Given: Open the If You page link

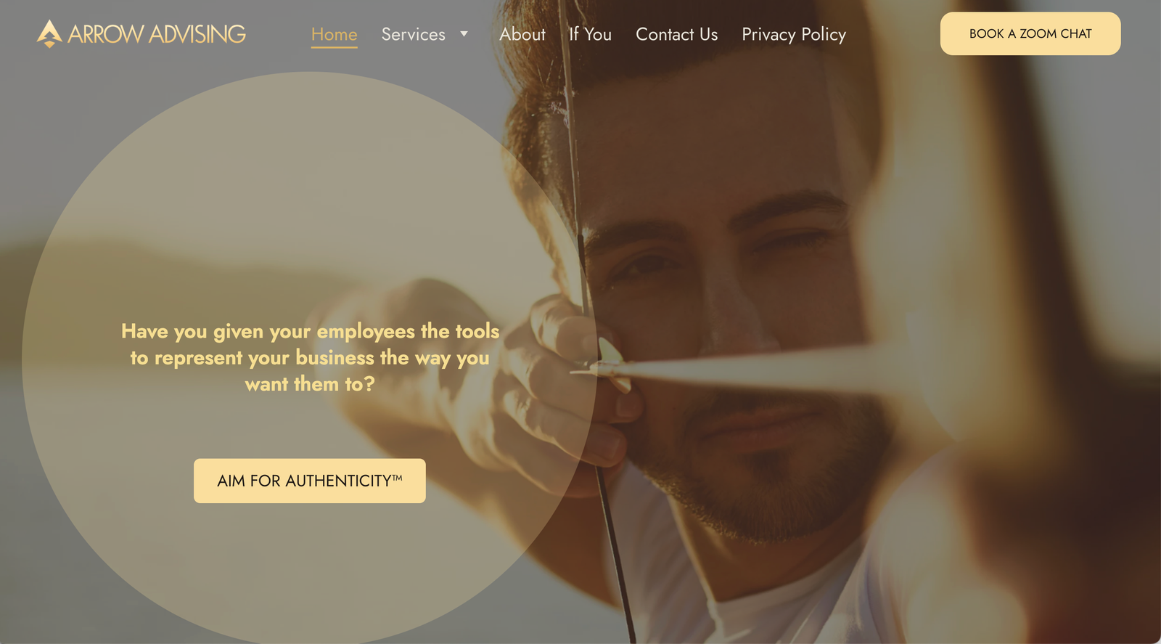Looking at the screenshot, I should click(590, 34).
